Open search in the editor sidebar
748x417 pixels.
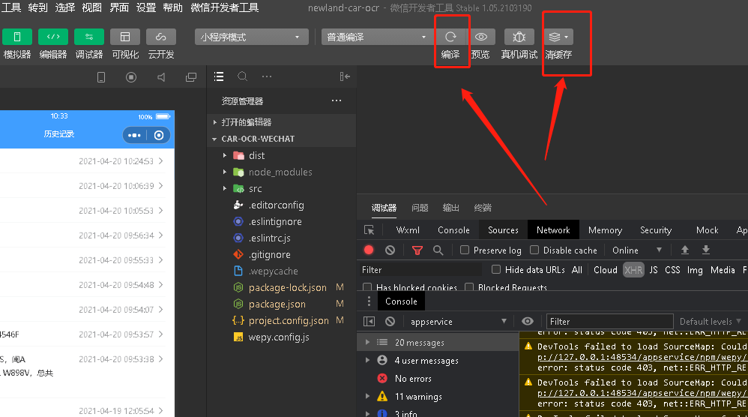(x=242, y=76)
